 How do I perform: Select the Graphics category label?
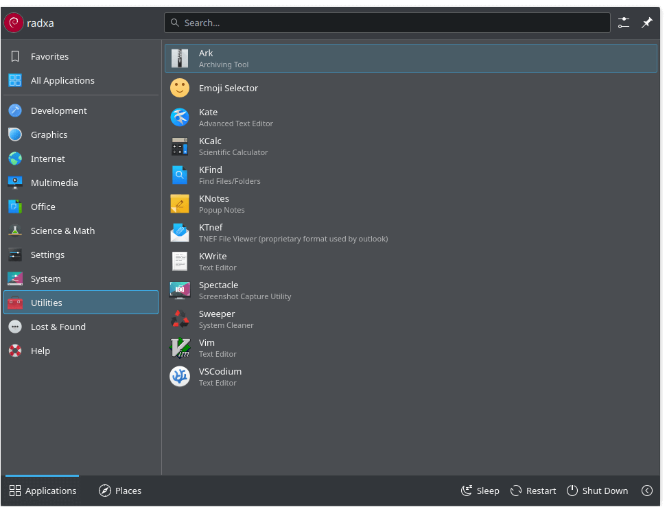pyautogui.click(x=49, y=135)
